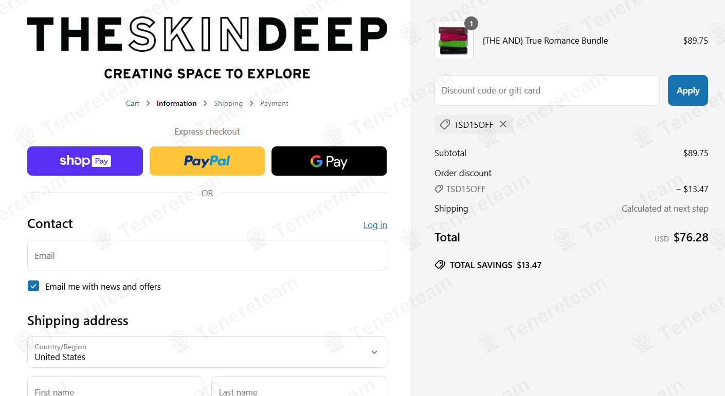Choose PayPal express checkout
The width and height of the screenshot is (725, 396).
pos(207,161)
